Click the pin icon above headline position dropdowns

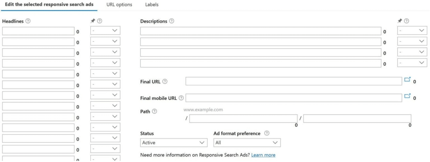(93, 20)
